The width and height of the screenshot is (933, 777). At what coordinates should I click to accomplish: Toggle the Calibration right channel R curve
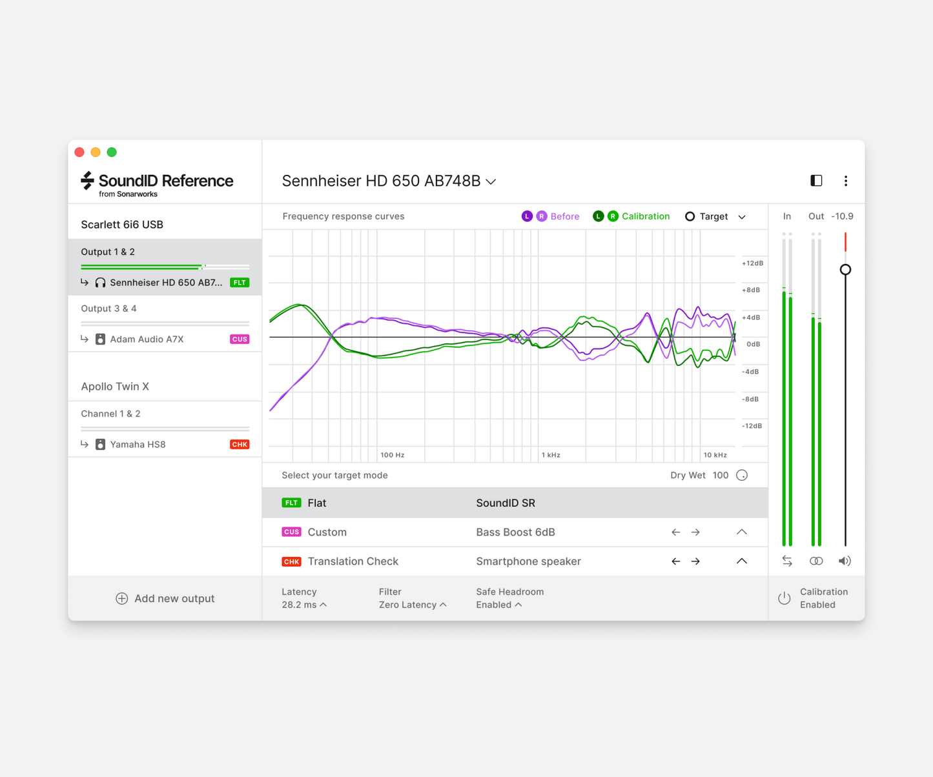coord(613,216)
